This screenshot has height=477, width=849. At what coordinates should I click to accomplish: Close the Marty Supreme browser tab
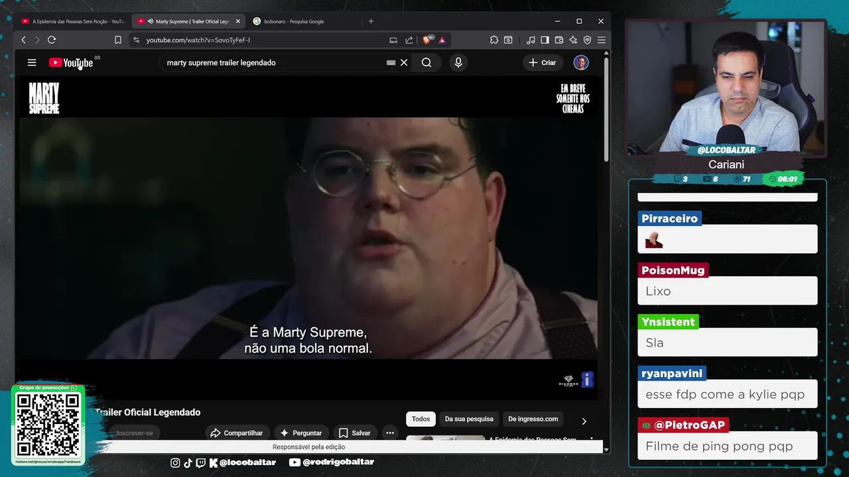click(x=238, y=21)
